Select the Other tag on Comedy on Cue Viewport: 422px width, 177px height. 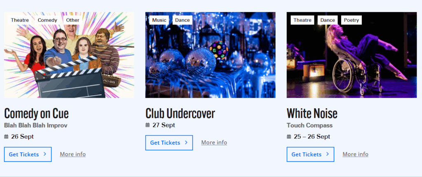(73, 20)
